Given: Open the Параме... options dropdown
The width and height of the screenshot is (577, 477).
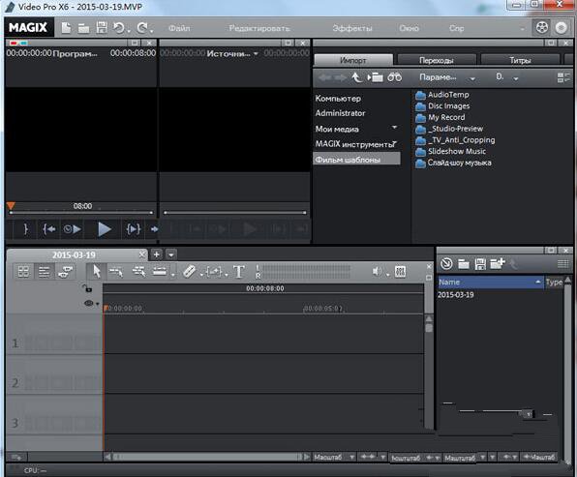Looking at the screenshot, I should click(472, 78).
